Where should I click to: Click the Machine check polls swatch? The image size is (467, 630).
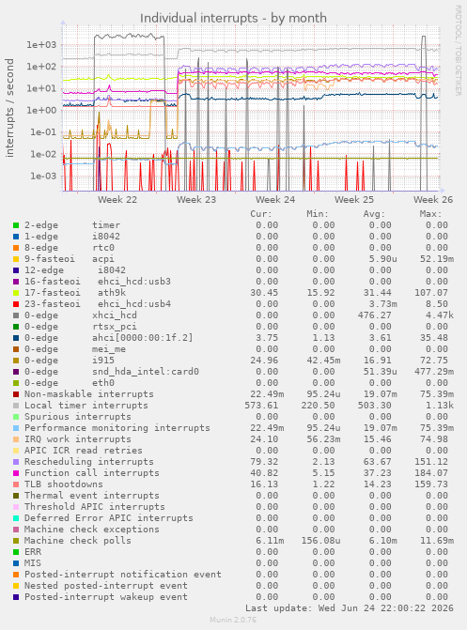16,541
